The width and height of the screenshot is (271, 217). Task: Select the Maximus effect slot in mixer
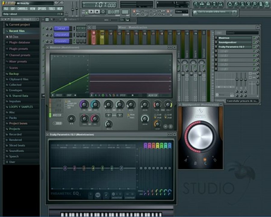(235, 38)
